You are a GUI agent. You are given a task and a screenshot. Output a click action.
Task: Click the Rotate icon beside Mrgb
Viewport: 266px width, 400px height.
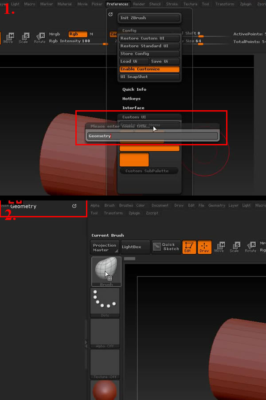pyautogui.click(x=40, y=38)
